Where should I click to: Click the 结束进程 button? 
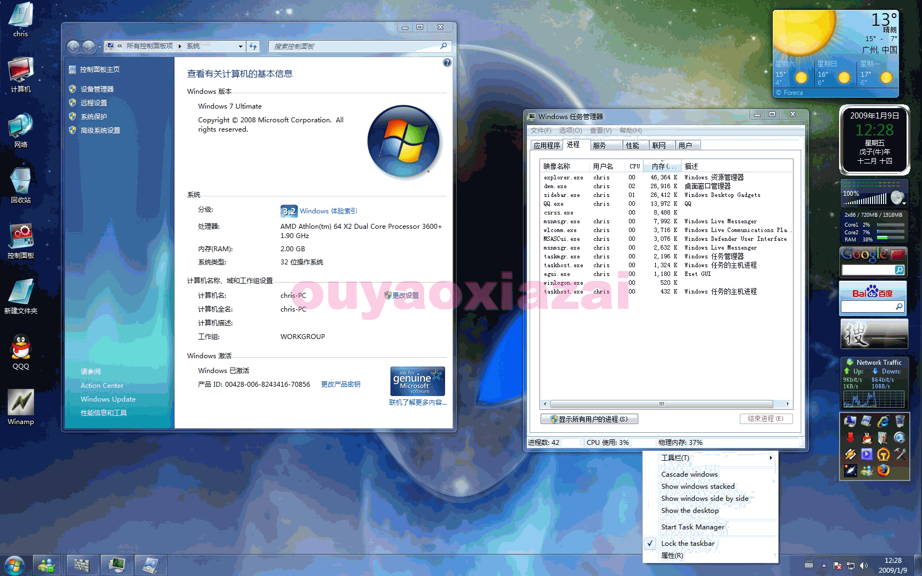(x=766, y=419)
